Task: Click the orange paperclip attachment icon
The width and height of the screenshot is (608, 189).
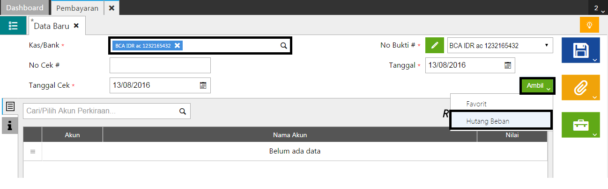Action: point(580,87)
